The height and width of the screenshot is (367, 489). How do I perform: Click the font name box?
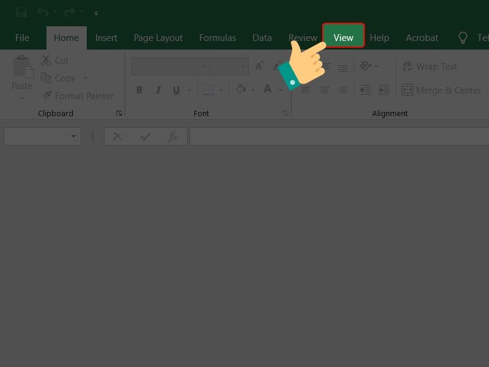click(170, 66)
